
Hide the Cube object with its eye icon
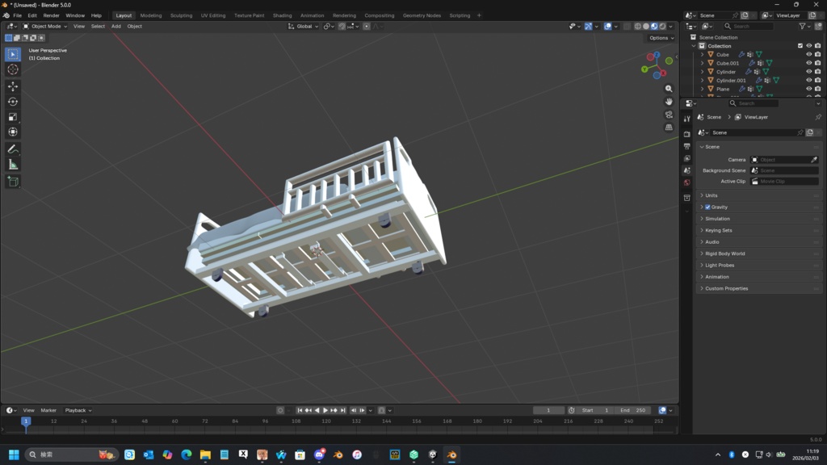click(808, 55)
